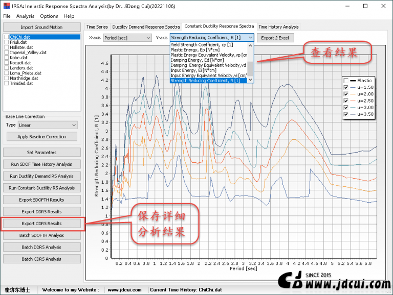Open the Analysis menu
This screenshot has width=393, height=295.
click(x=25, y=16)
